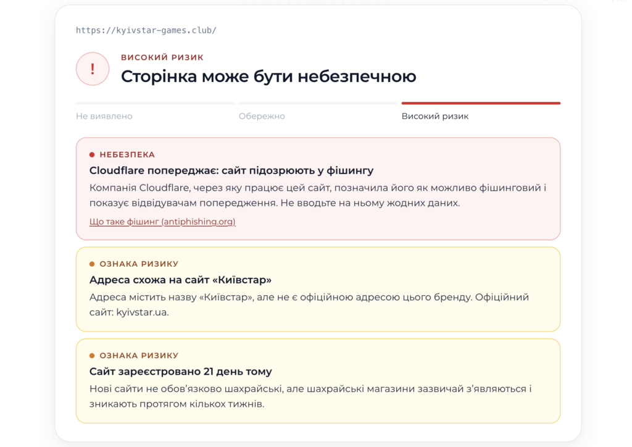Screen dimensions: 632x447
Task: Click the URL text https://kyivstar-games.club/
Action: [146, 30]
